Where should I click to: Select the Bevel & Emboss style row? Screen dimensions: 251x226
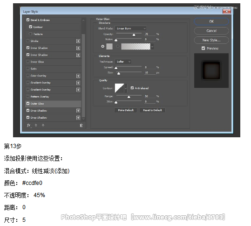click(53, 20)
